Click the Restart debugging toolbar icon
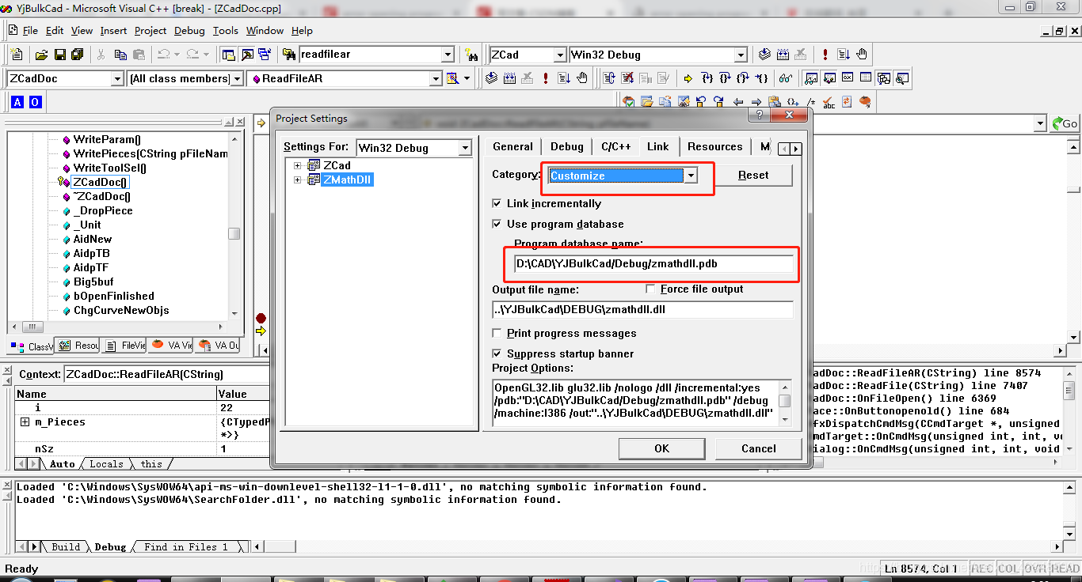 point(609,78)
